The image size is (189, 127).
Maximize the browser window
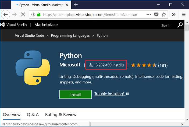click(170, 5)
